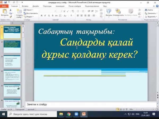Open Google Chrome from the taskbar
159x119 pixels.
69,114
